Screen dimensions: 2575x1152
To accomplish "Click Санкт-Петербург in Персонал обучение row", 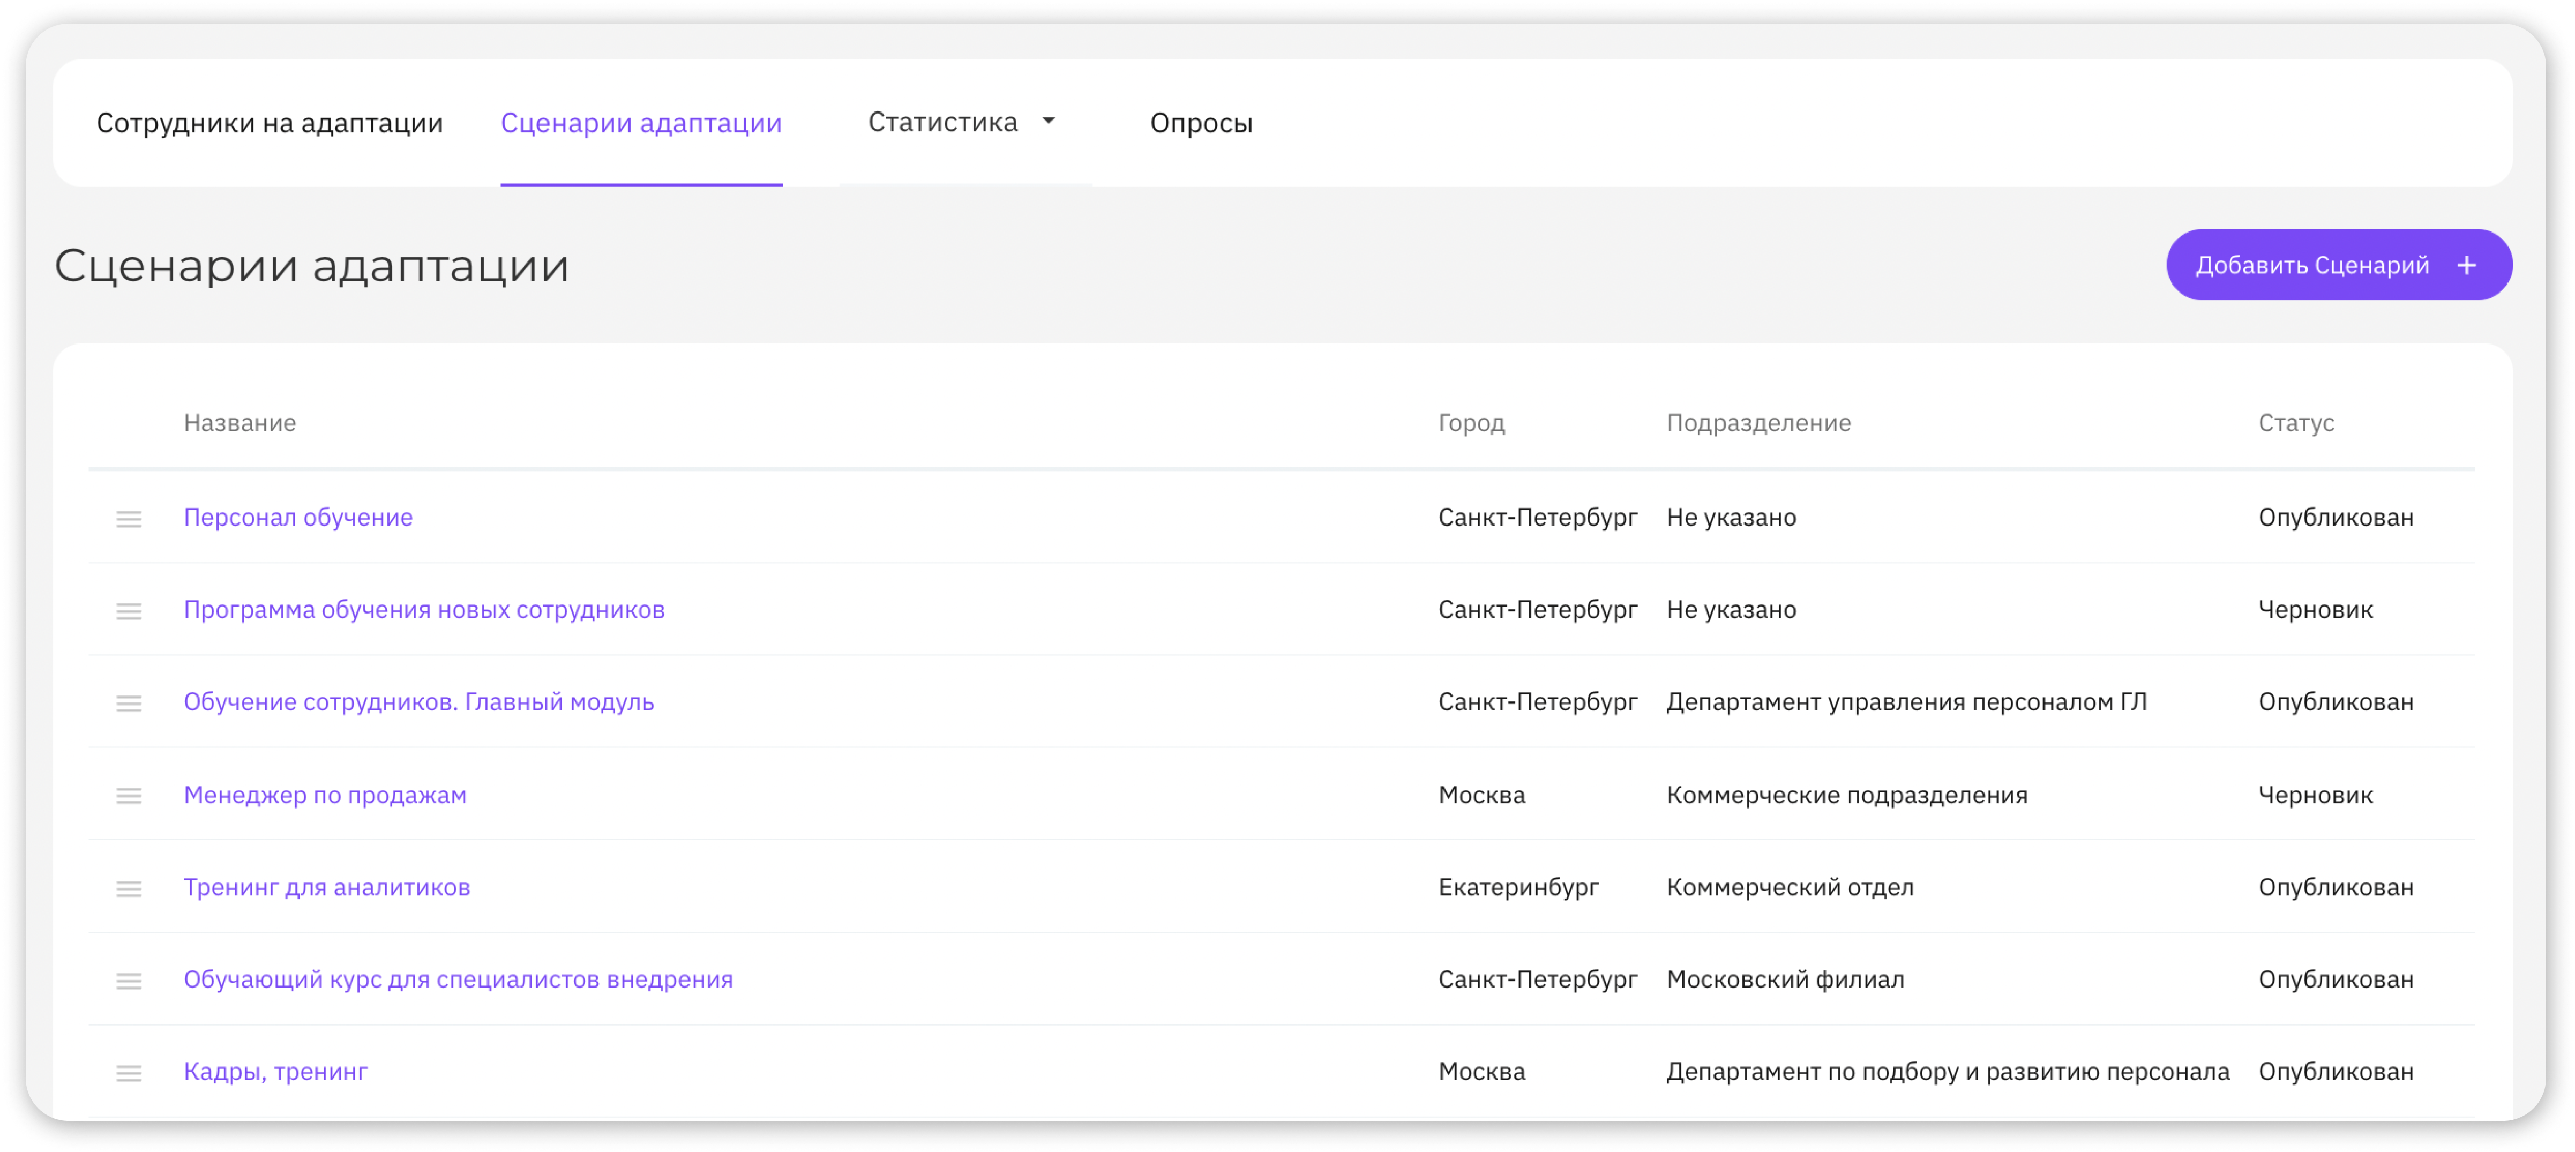I will [1537, 517].
